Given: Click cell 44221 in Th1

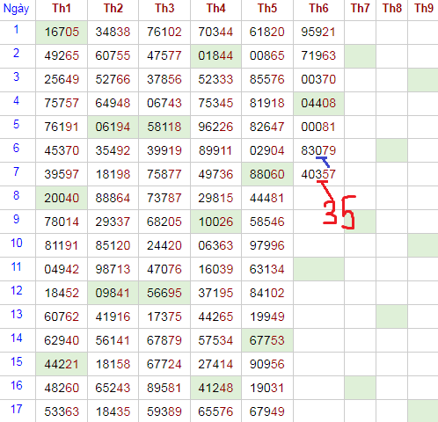Looking at the screenshot, I should (62, 364).
